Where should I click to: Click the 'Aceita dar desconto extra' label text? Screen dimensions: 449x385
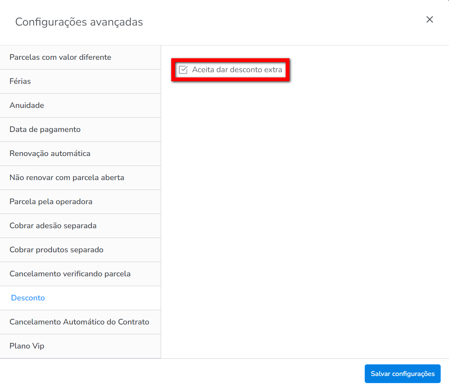point(237,70)
